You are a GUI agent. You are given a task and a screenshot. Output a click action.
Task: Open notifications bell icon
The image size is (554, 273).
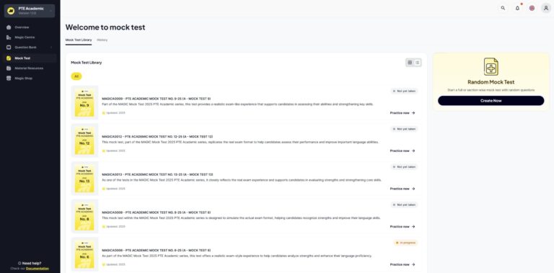pos(517,8)
